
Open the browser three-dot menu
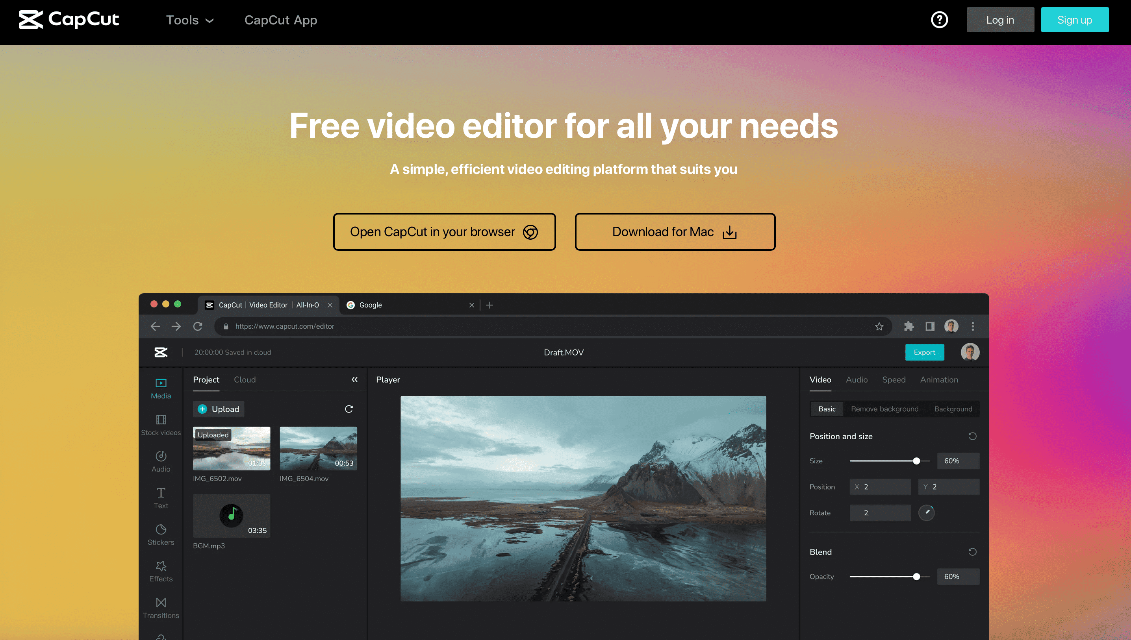pyautogui.click(x=973, y=326)
